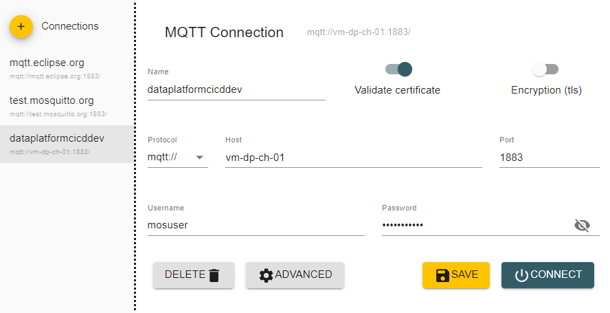Image resolution: width=610 pixels, height=313 pixels.
Task: Click the floppy disk save icon
Action: (443, 275)
